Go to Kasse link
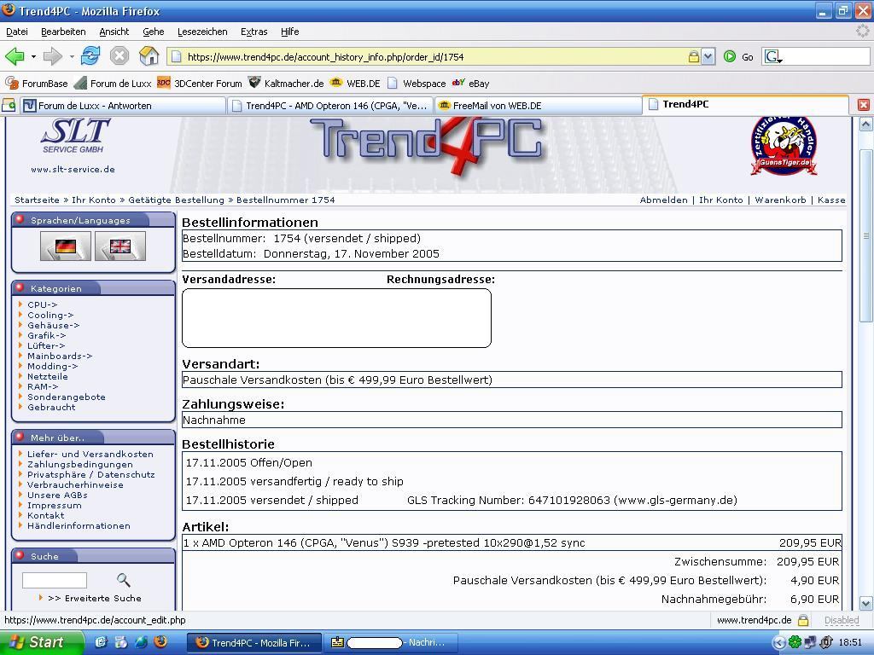 point(831,200)
